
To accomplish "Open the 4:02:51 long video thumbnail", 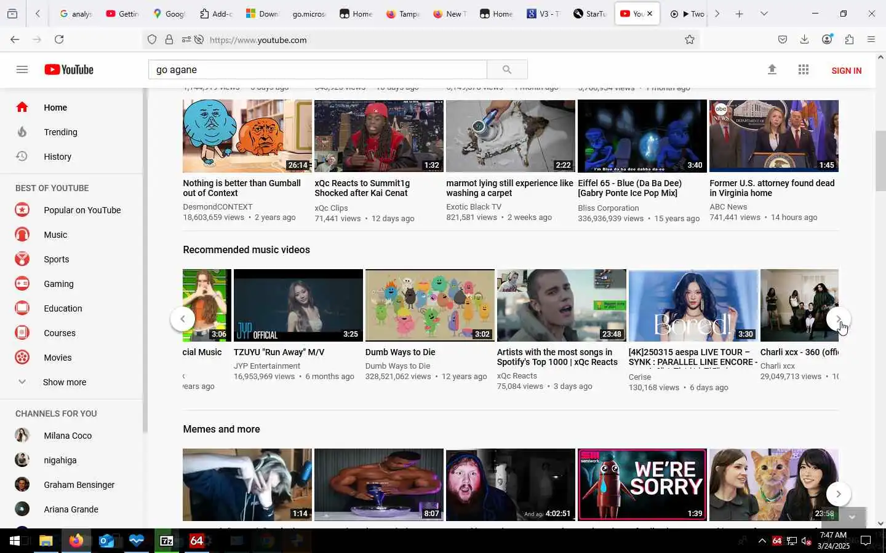I will point(511,485).
